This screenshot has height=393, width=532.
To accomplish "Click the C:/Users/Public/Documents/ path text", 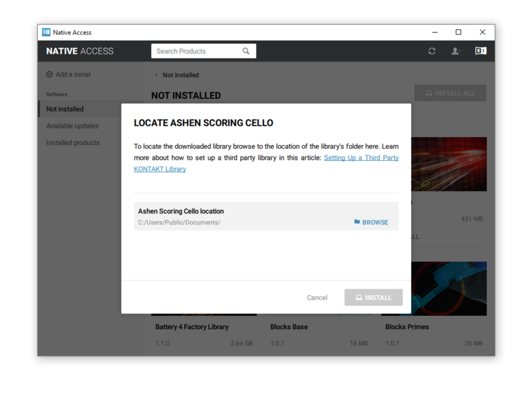I will coord(179,223).
